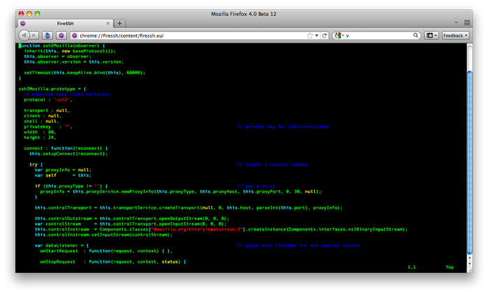The image size is (488, 294).
Task: Show the list all tabs arrow
Action: [x=456, y=23]
